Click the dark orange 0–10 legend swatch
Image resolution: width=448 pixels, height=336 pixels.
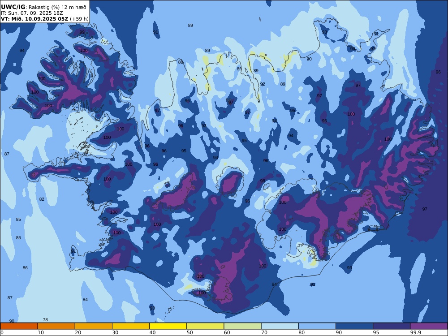coord(19,326)
